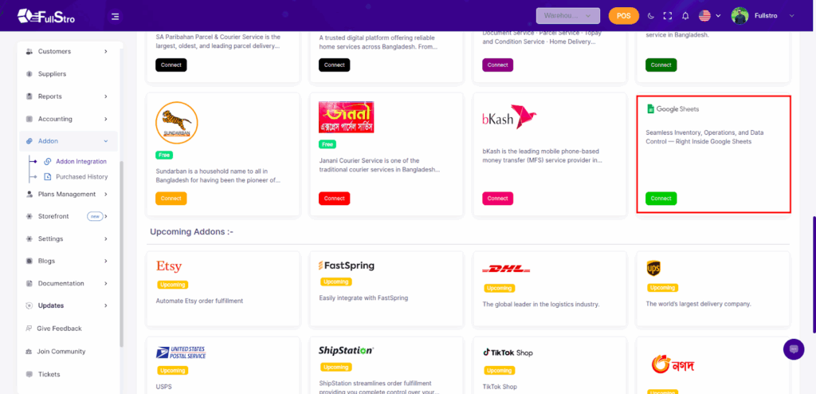Click the Join Community icon

tap(29, 351)
